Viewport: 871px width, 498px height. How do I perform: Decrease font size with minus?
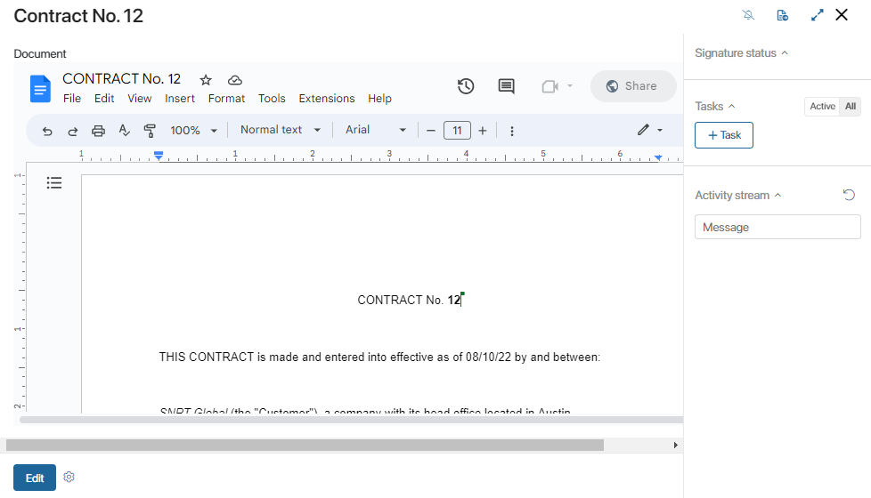coord(430,131)
